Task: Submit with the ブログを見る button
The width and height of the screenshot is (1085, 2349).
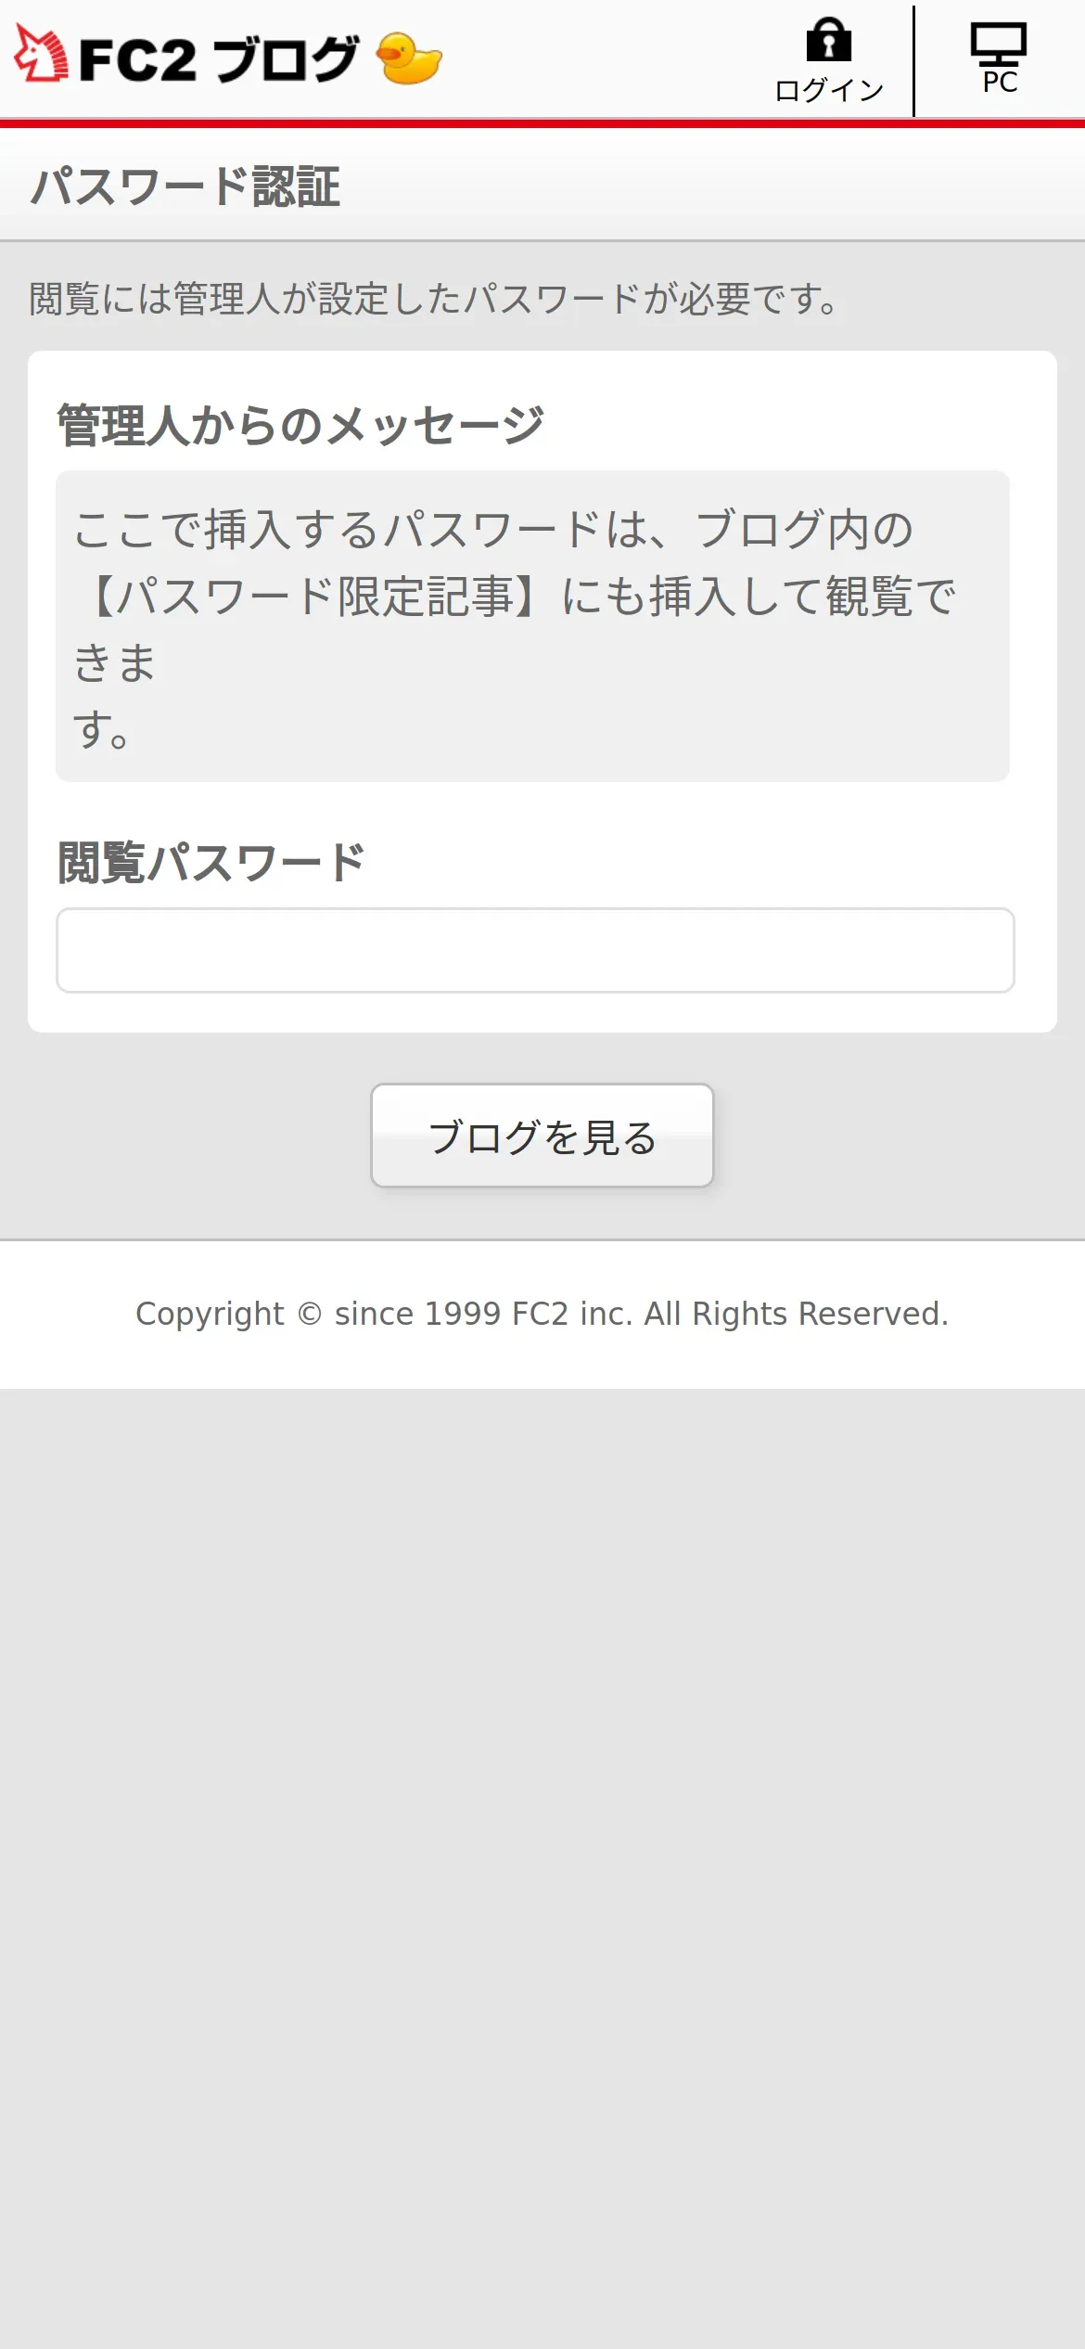Action: pos(542,1136)
